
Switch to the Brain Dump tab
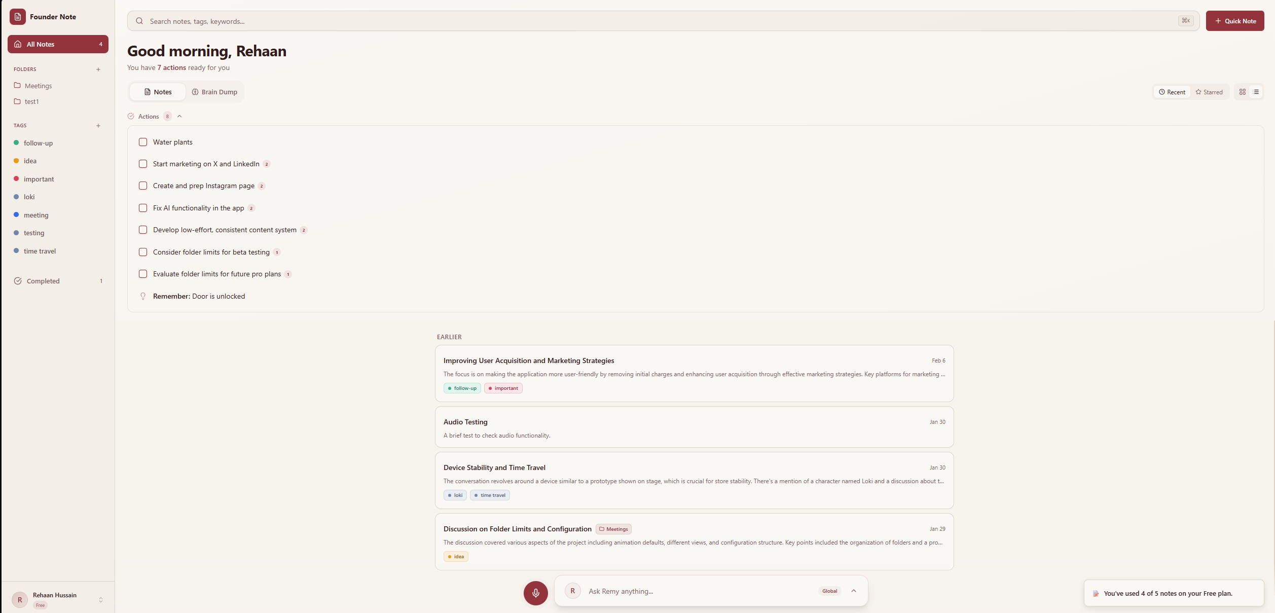tap(215, 92)
